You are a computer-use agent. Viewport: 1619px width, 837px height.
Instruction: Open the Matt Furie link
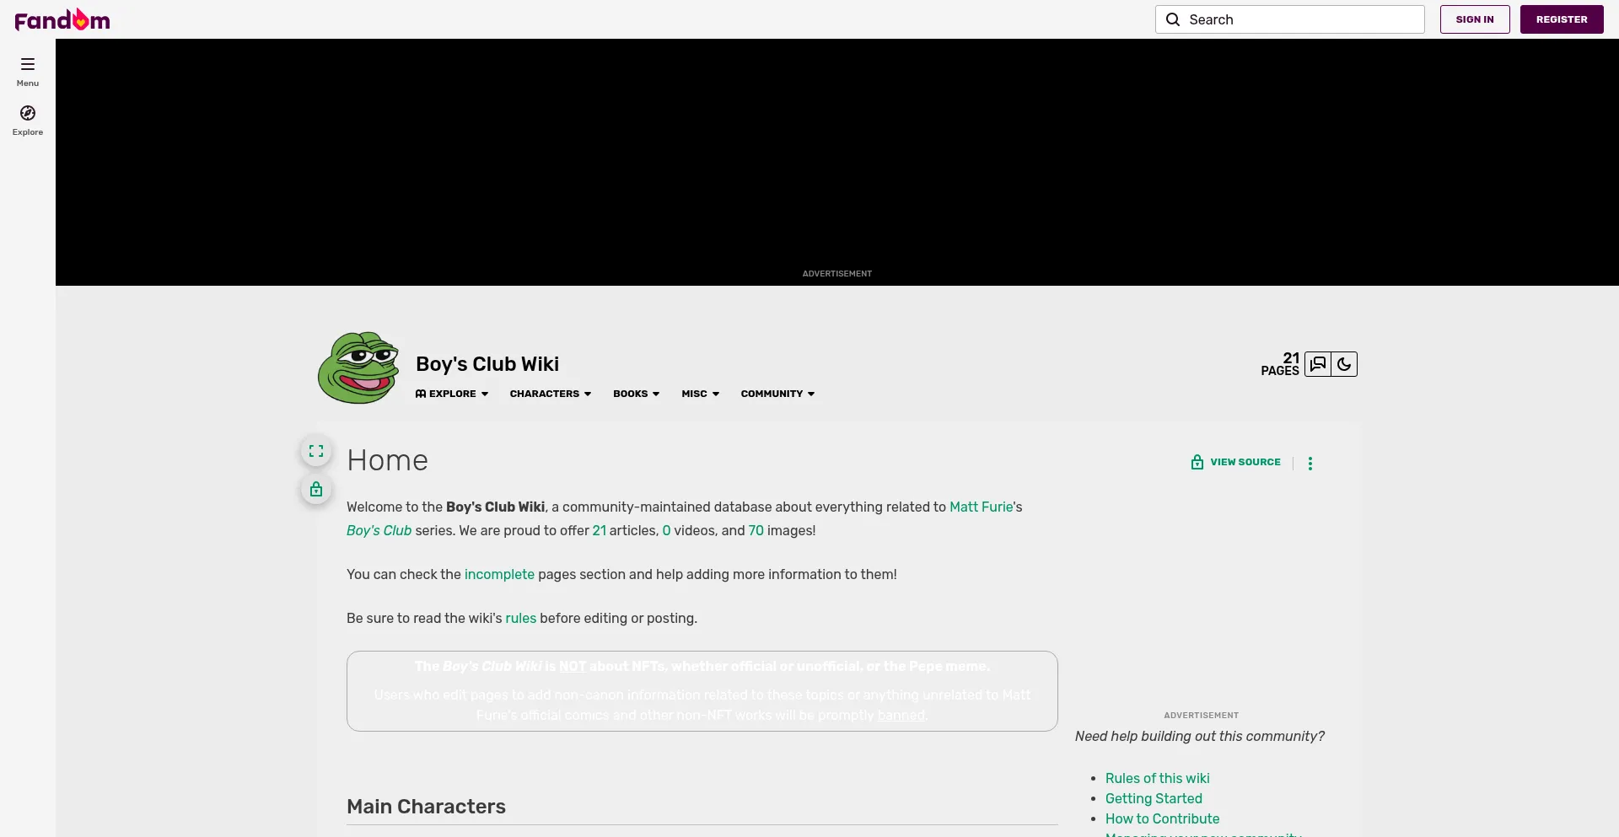click(981, 507)
